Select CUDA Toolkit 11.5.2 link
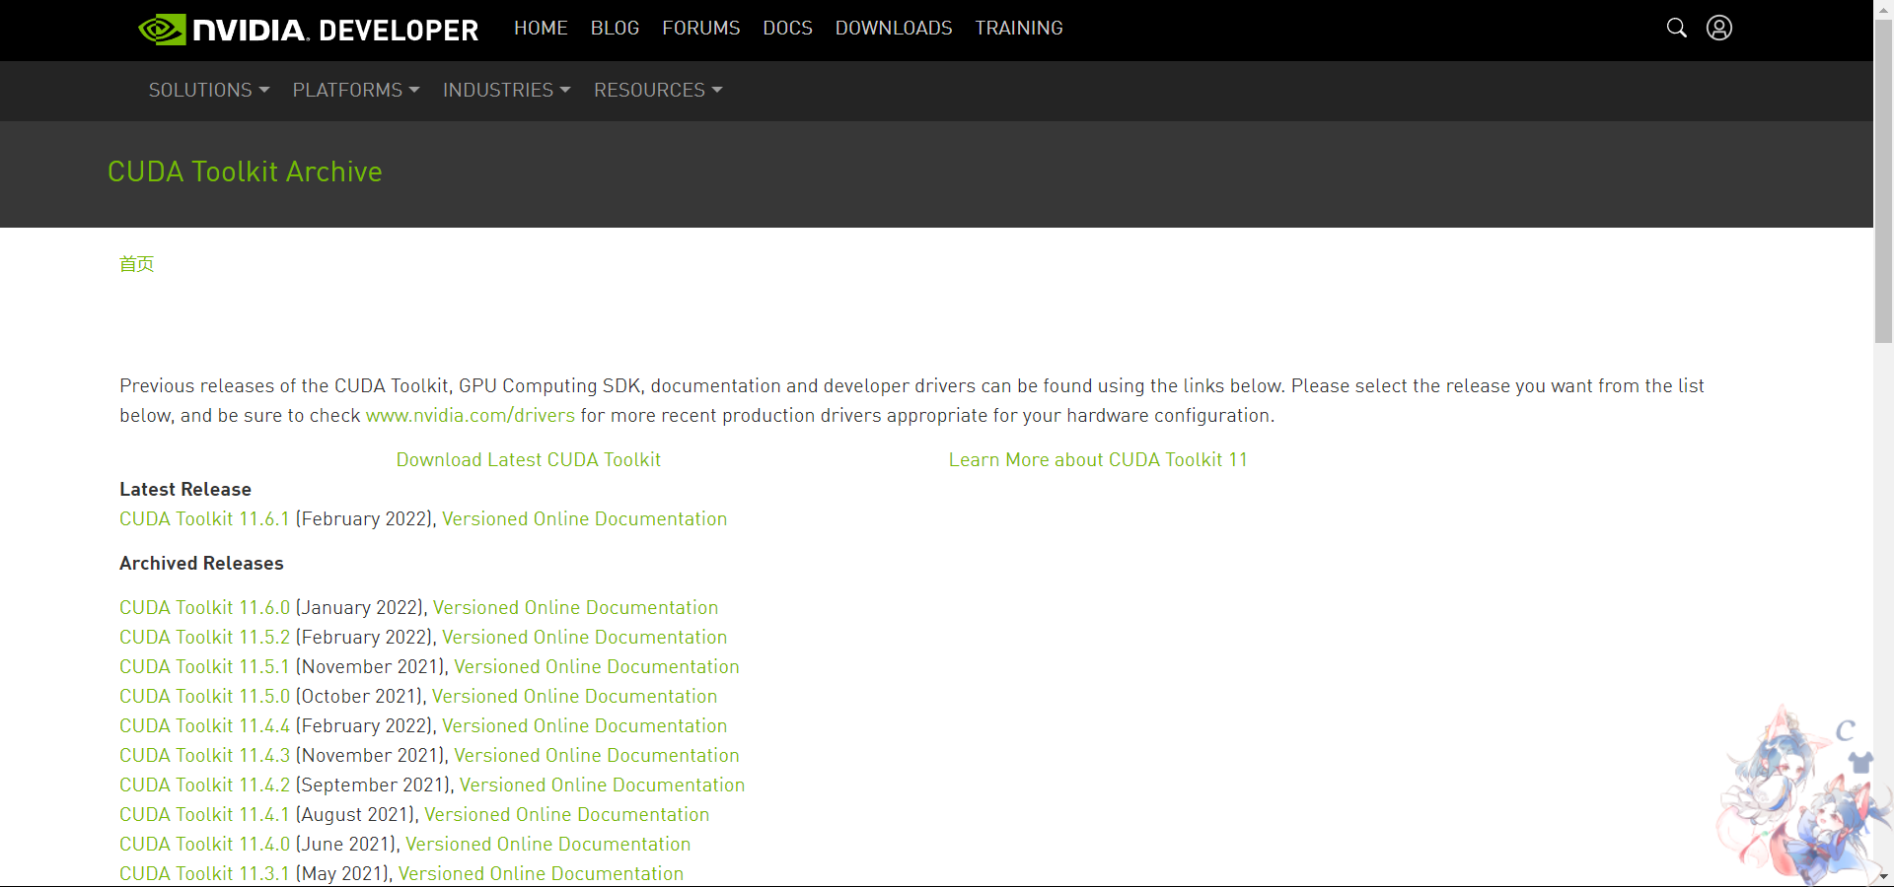This screenshot has width=1894, height=887. coord(205,637)
